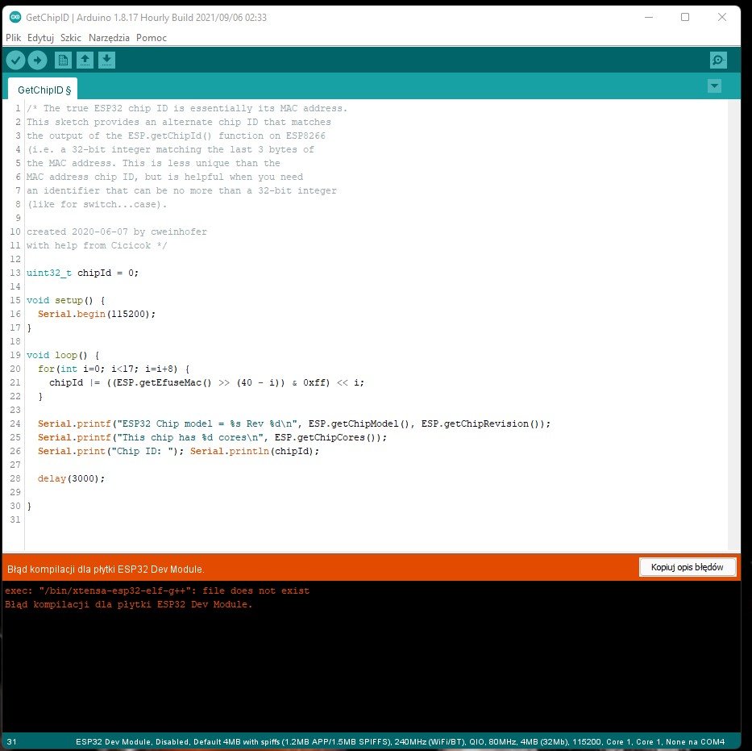Click the for loop line 'for(int i=0; i<17; i=i+8)'
Image resolution: width=752 pixels, height=751 pixels.
pyautogui.click(x=114, y=369)
